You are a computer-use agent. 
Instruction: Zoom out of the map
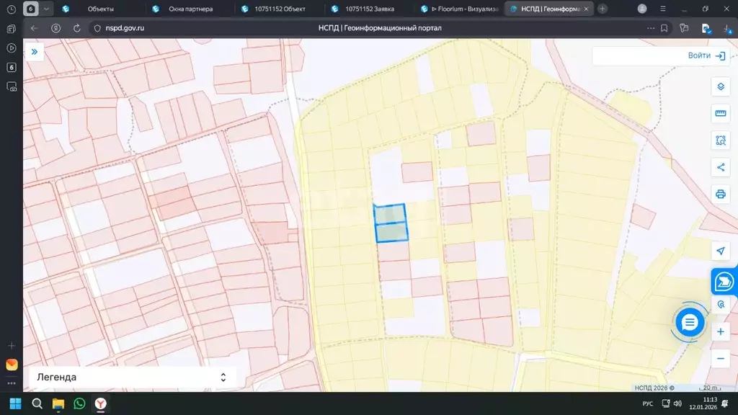tap(720, 358)
